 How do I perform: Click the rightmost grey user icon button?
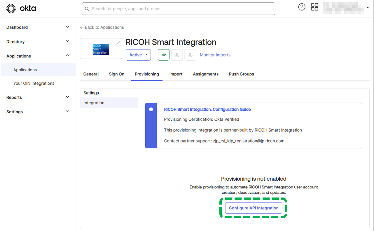(190, 55)
